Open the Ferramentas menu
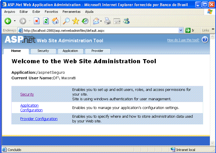The height and width of the screenshot is (153, 216). pos(72,12)
